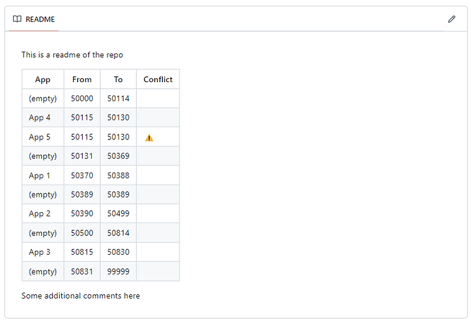Image resolution: width=471 pixels, height=326 pixels.
Task: Click "Some additional comments here" text
Action: (80, 295)
